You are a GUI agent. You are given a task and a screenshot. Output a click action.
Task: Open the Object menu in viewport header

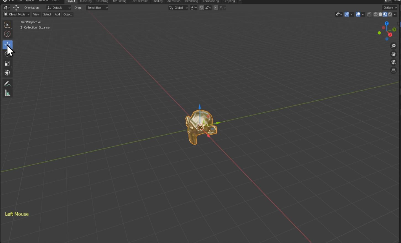tap(67, 14)
